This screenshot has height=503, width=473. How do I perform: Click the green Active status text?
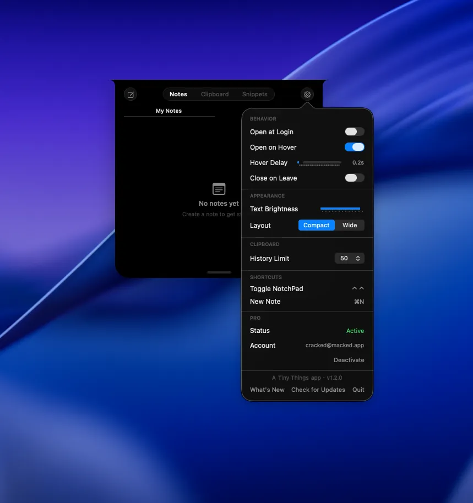(x=355, y=331)
